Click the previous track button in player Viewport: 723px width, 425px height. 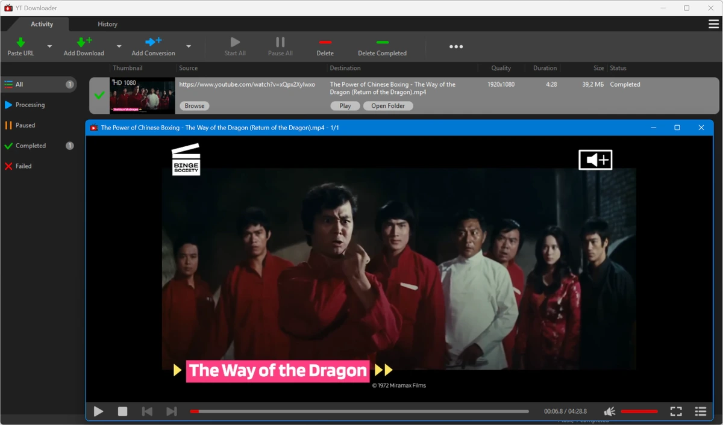[x=147, y=411]
